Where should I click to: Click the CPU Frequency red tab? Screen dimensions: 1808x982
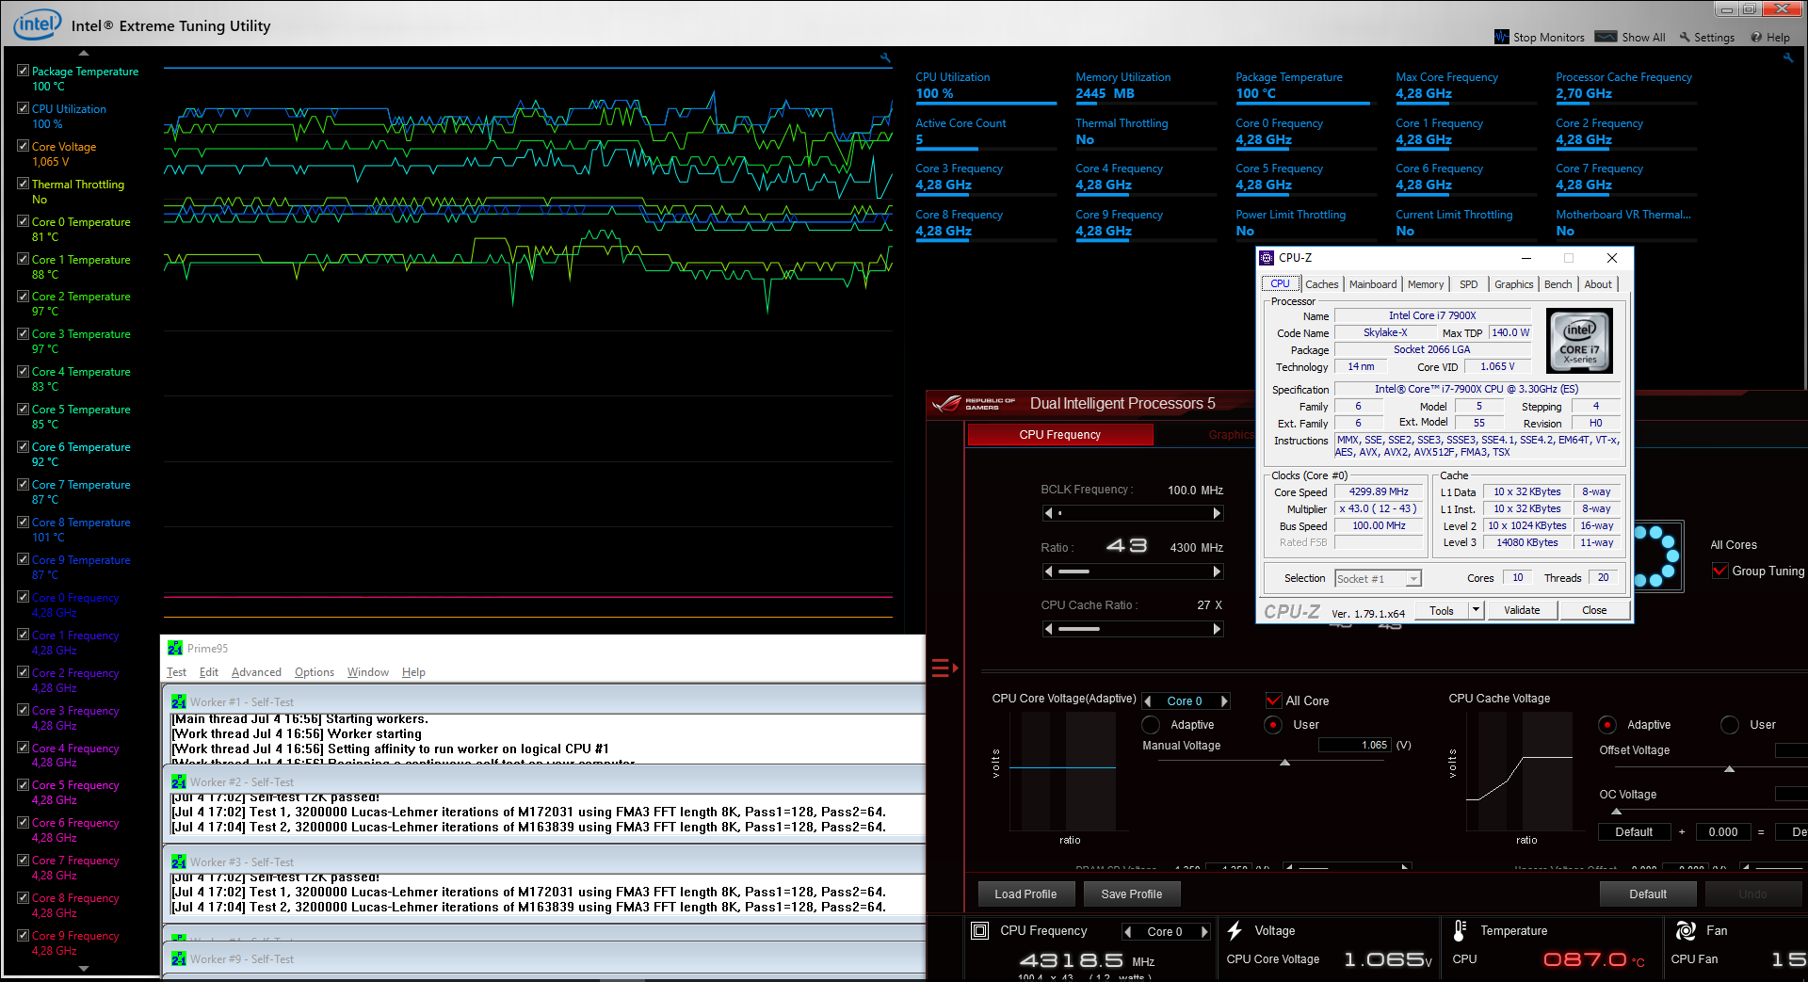[x=1060, y=435]
